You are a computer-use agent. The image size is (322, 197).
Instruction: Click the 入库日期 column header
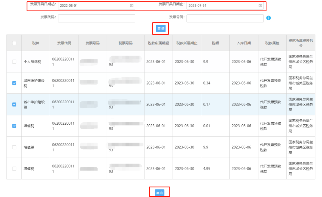click(244, 43)
